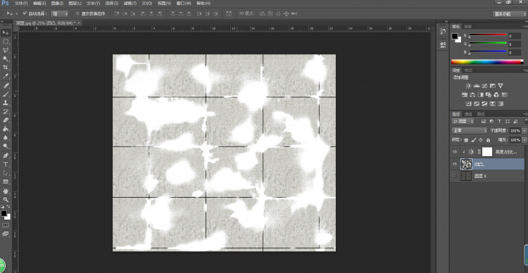This screenshot has width=528, height=273.
Task: Open the Filter (滤镜) menu
Action: click(130, 4)
